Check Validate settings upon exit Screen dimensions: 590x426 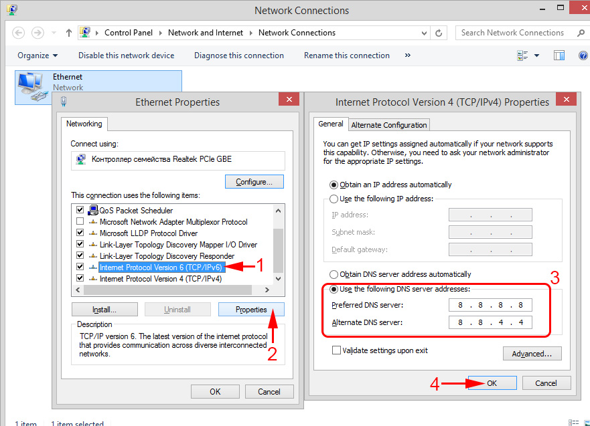pyautogui.click(x=336, y=350)
